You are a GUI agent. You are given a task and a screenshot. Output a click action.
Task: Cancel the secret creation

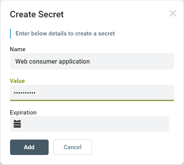(x=73, y=147)
